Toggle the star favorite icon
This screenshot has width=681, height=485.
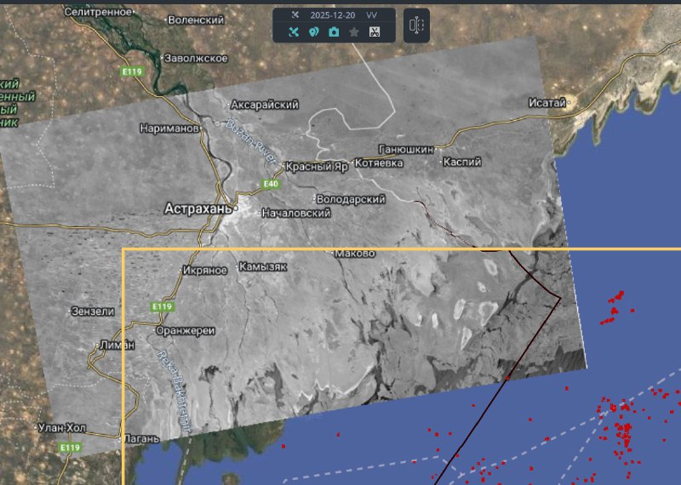354,31
